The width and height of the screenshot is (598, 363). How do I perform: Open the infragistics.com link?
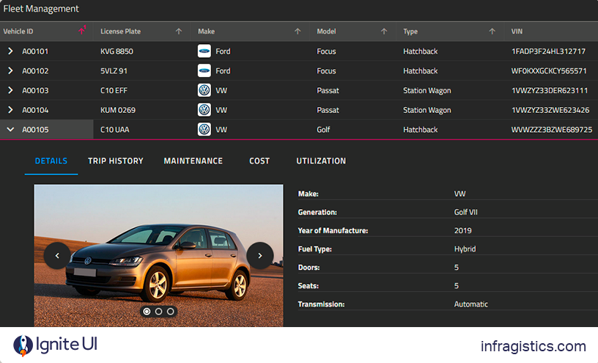(x=534, y=346)
